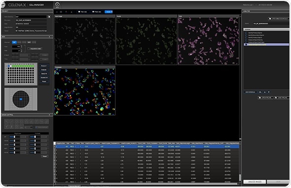291x188 pixels.
Task: Toggle the Acquisition order checkbox
Action: [29, 49]
